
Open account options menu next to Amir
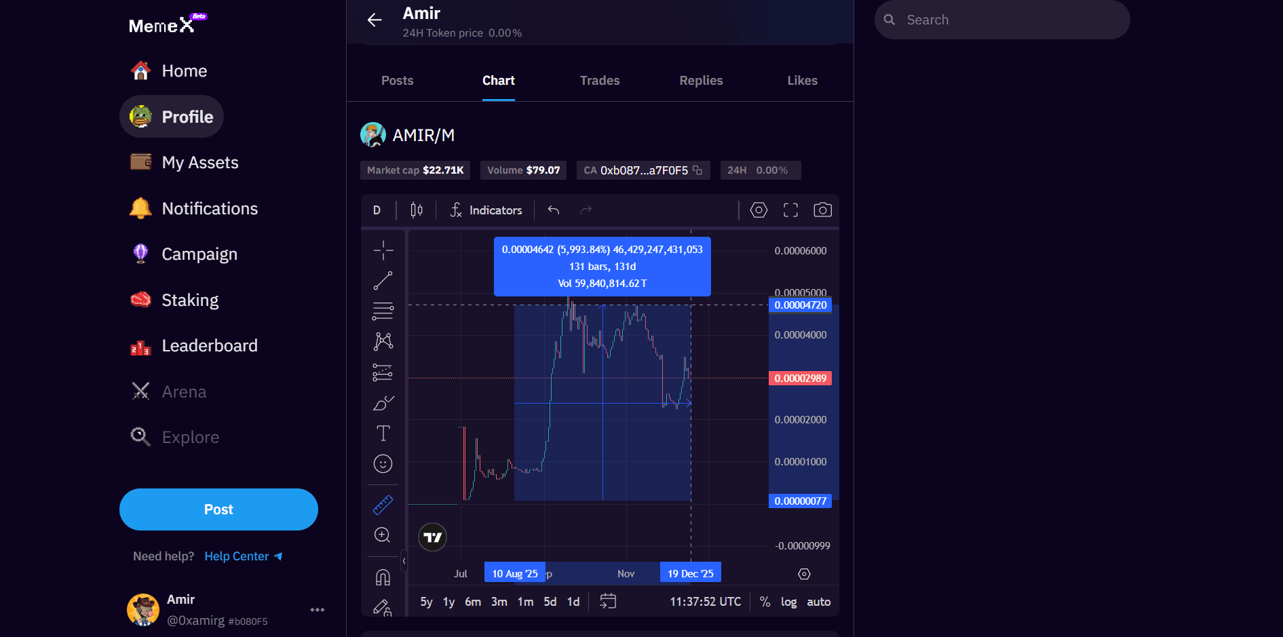(x=317, y=610)
